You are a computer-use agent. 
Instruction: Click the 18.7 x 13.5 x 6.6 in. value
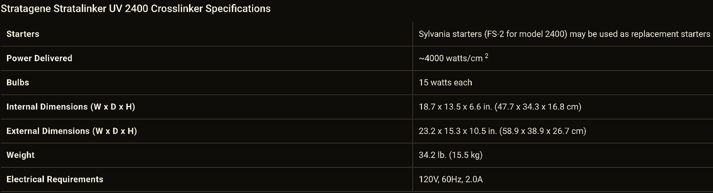[455, 107]
